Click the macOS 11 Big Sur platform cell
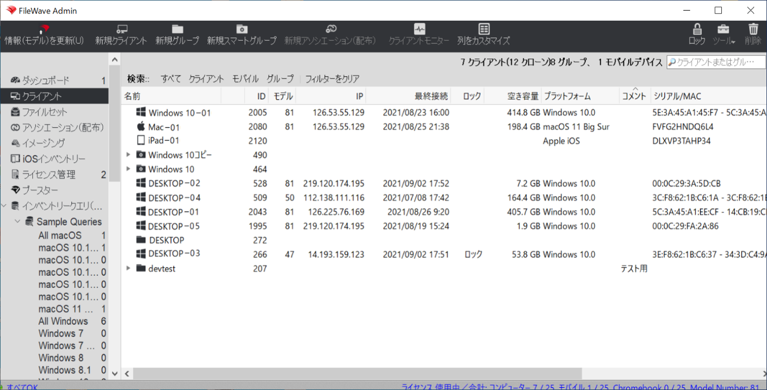Image resolution: width=767 pixels, height=390 pixels. (x=576, y=126)
